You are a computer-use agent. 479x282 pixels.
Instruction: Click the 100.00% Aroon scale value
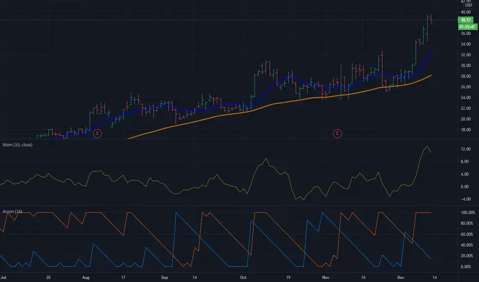click(x=468, y=212)
